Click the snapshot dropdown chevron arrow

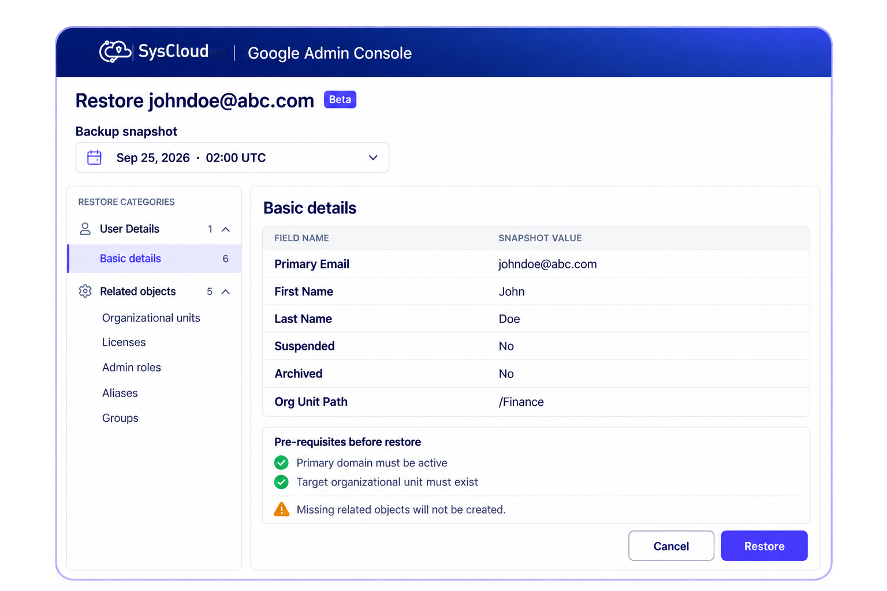coord(373,158)
